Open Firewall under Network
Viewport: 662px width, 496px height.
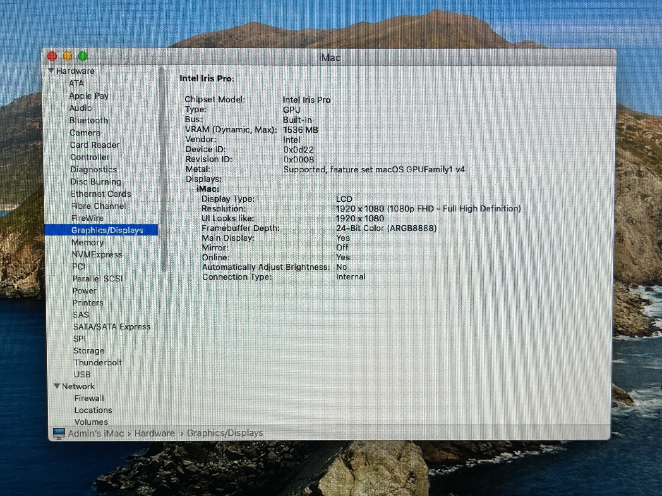pos(89,398)
